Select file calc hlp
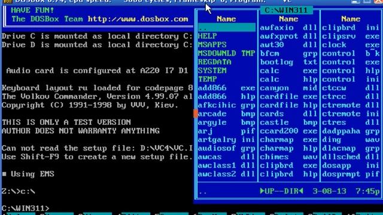The height and width of the screenshot is (215, 383). tap(288, 79)
